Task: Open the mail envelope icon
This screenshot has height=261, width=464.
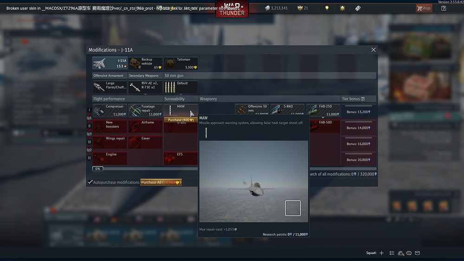Action: (417, 253)
